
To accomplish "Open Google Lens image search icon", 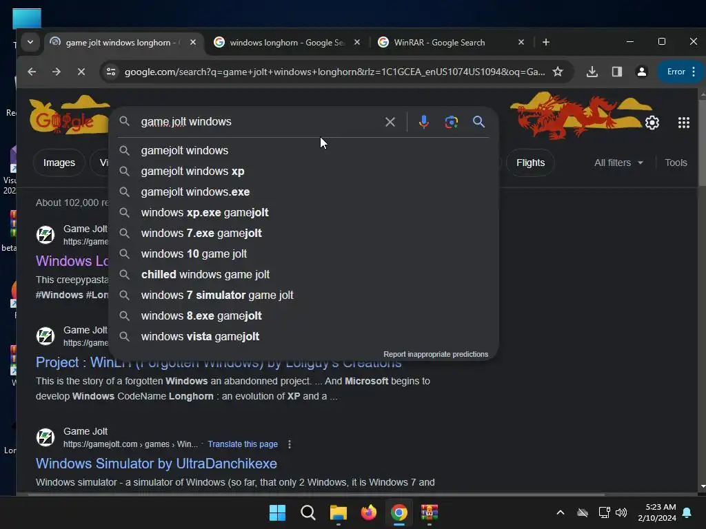I will (x=451, y=122).
